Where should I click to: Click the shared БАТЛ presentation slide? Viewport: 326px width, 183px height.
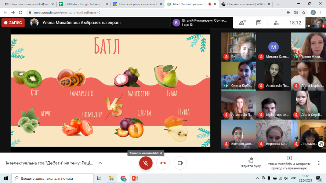click(111, 90)
